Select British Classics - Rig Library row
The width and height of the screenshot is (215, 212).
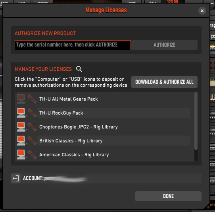114,140
